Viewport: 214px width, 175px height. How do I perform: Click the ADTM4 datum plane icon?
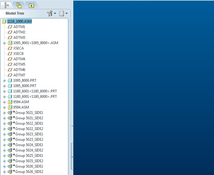(10, 59)
